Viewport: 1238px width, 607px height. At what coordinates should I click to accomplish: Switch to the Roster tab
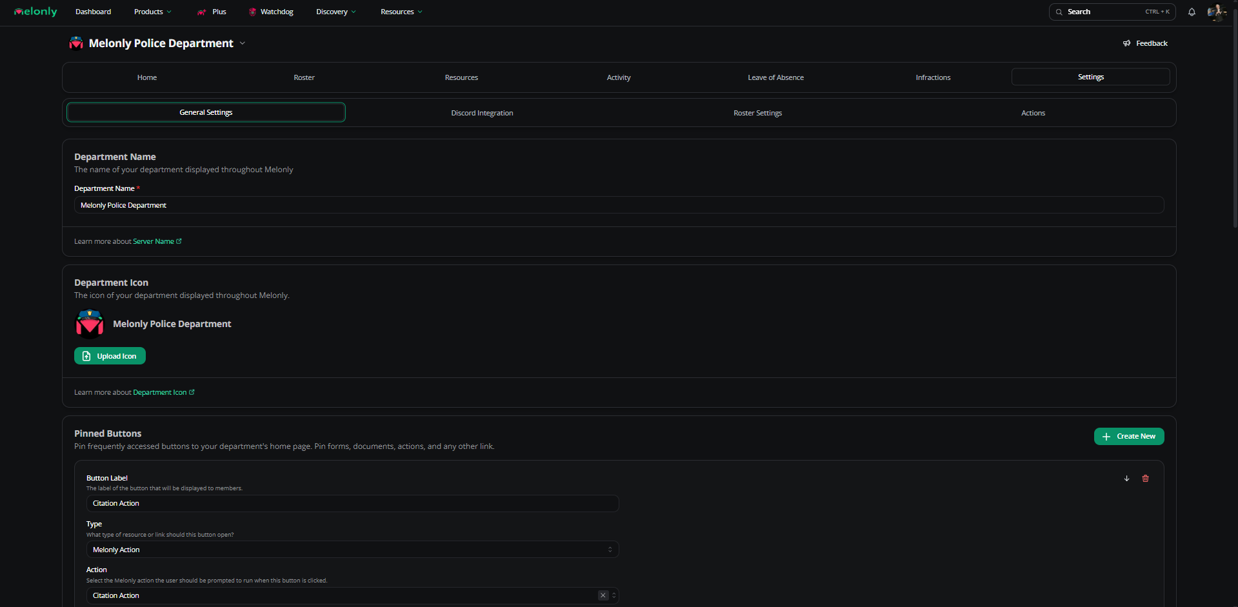click(303, 77)
